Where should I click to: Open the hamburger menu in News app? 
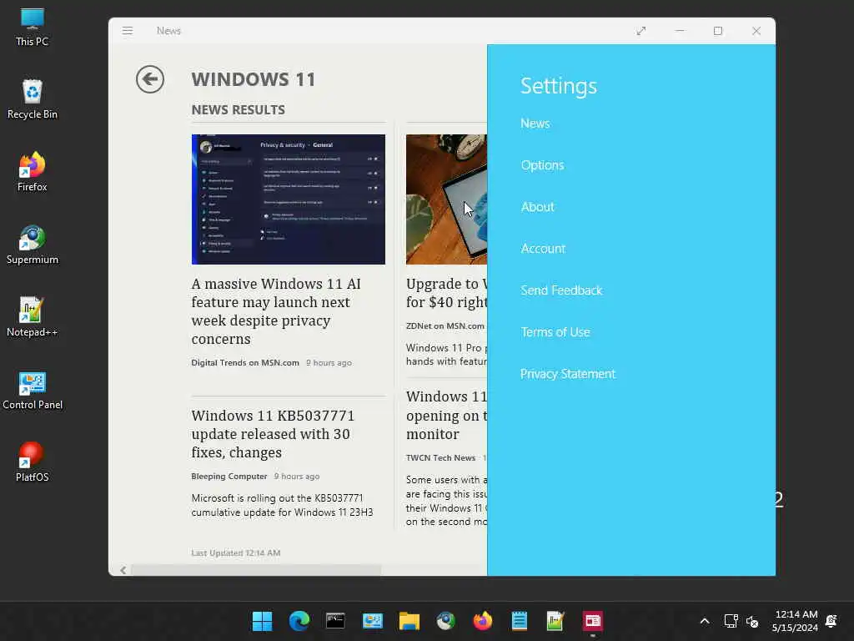point(128,31)
